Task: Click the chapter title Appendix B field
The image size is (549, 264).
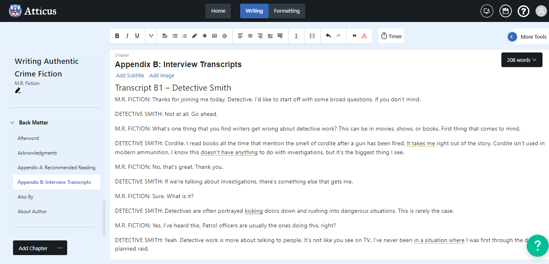Action: click(x=178, y=64)
